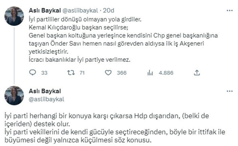Open the view analytics bar chart icon
Image resolution: width=238 pixels, height=146 pixels.
click(x=150, y=73)
